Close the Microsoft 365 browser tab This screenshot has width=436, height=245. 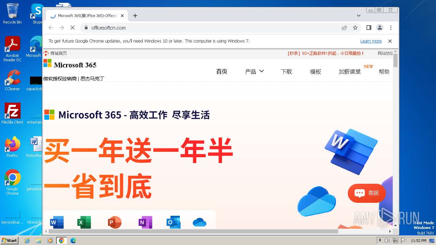point(122,16)
